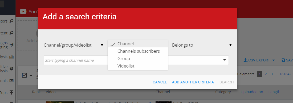Click the CSV export download icon
The image size is (293, 103).
tap(246, 60)
